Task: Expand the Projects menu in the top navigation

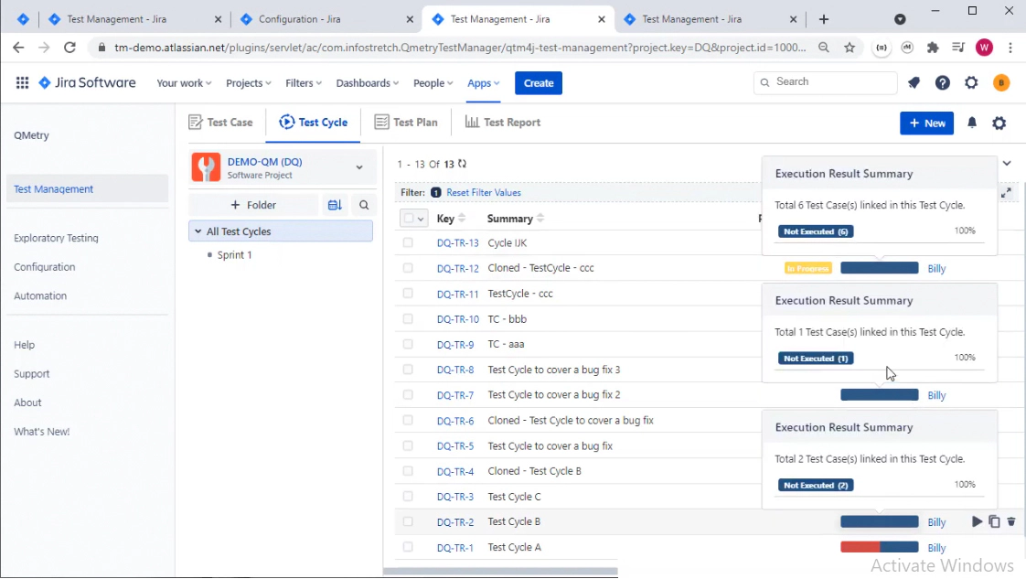Action: click(249, 83)
